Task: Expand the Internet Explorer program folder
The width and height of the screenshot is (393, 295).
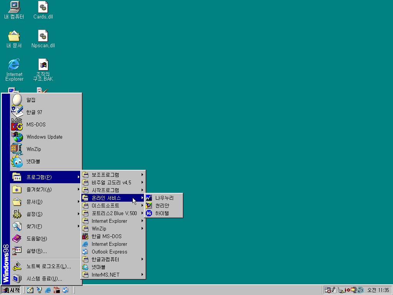Action: 113,221
